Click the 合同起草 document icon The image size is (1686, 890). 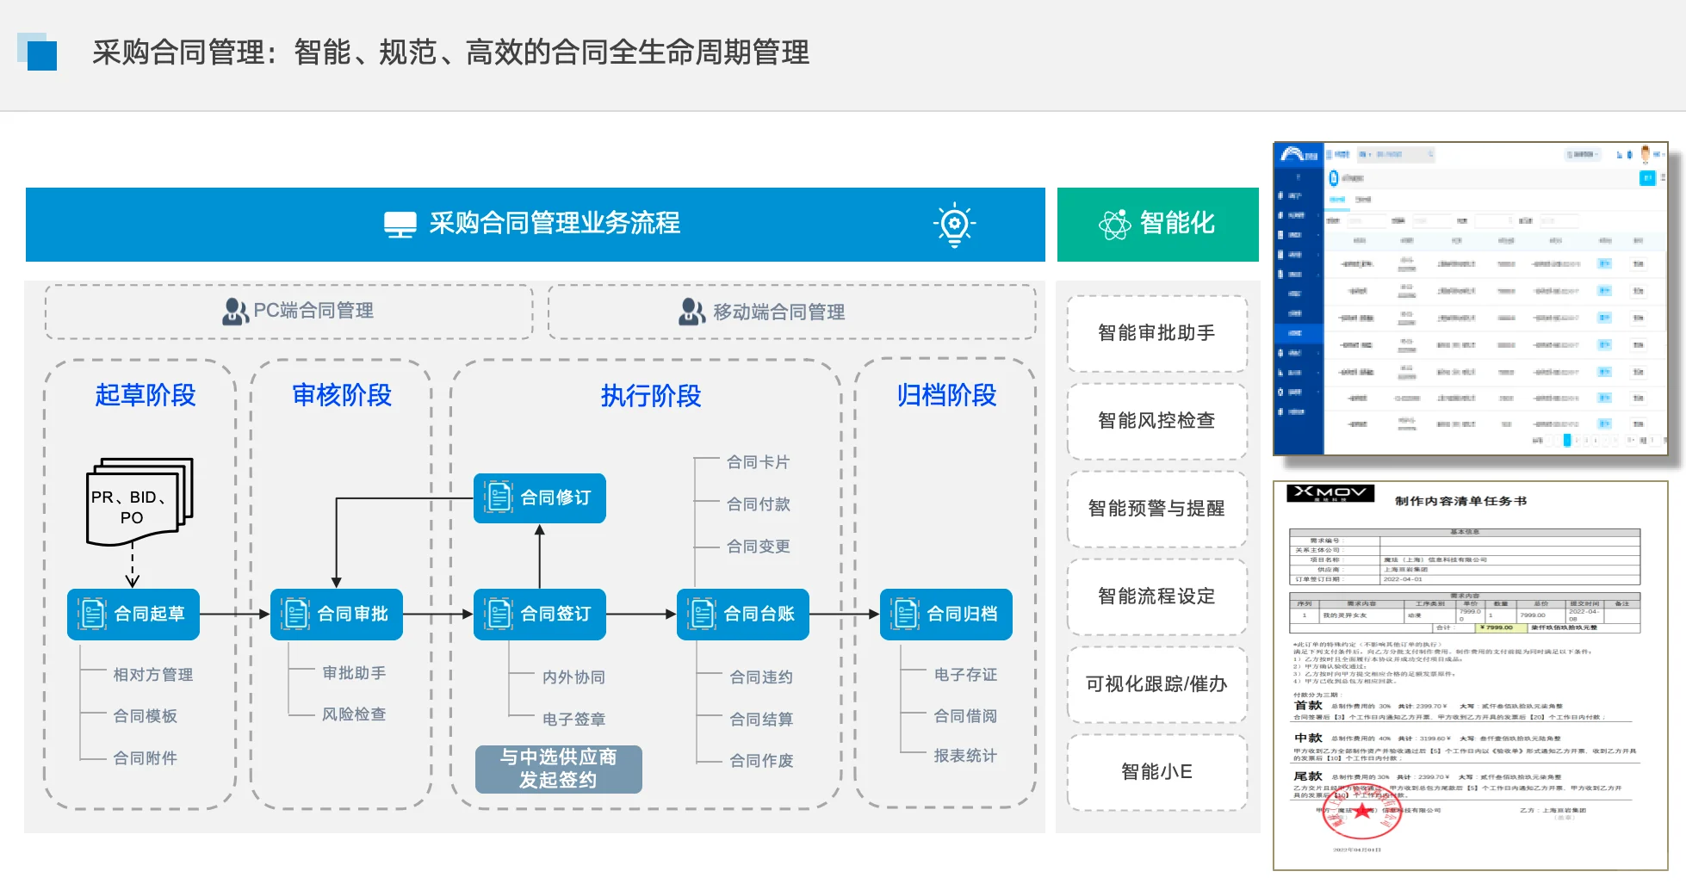(92, 613)
